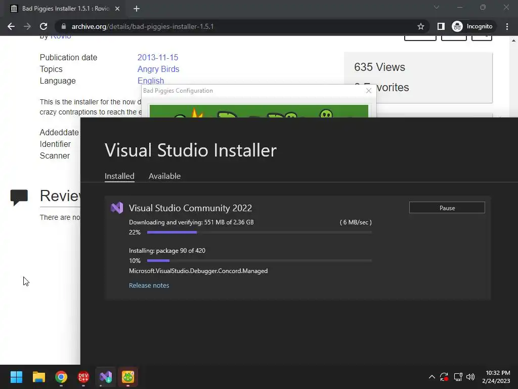Click the Chrome forward arrow
This screenshot has width=518, height=389.
(27, 26)
